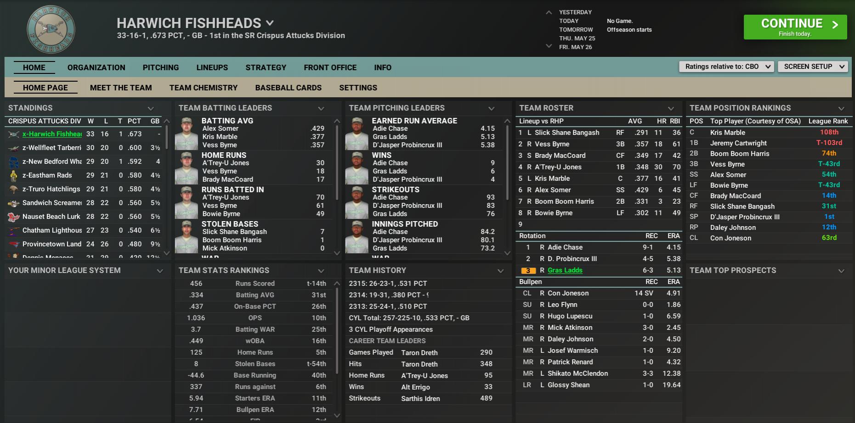855x423 pixels.
Task: Open the Ratings relative to dropdown
Action: point(726,67)
